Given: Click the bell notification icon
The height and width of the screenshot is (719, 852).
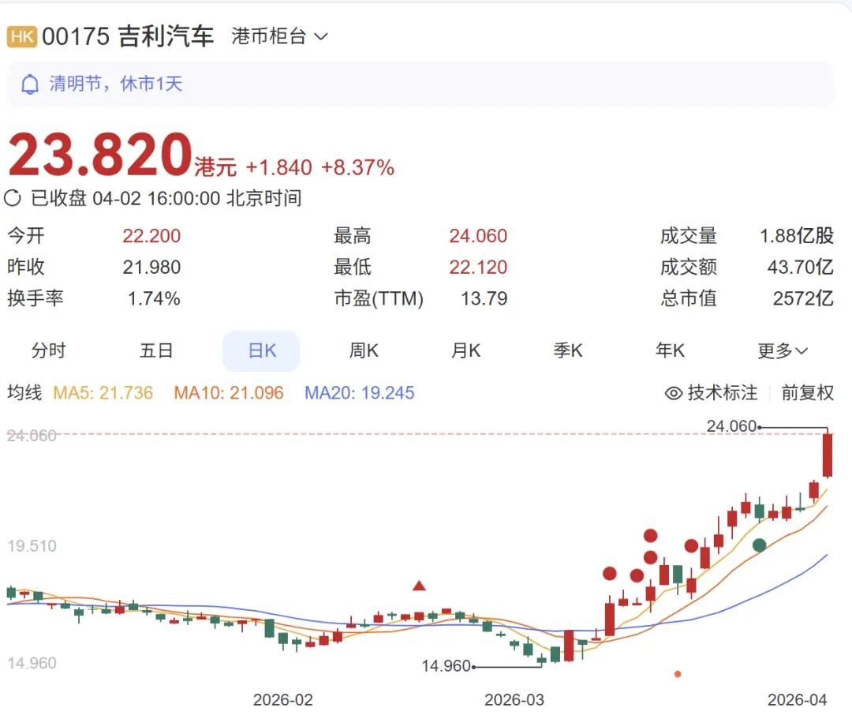Looking at the screenshot, I should click(x=30, y=84).
